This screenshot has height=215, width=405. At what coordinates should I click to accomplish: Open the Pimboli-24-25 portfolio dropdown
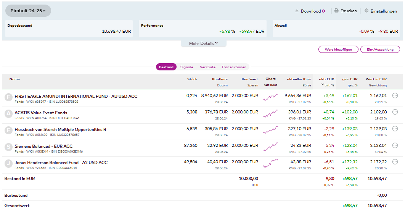[28, 11]
